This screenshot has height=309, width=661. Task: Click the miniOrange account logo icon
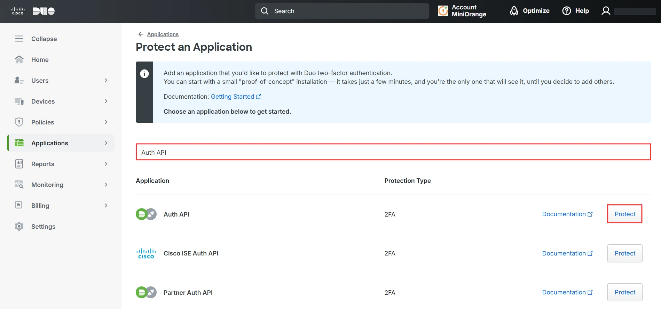[x=443, y=11]
